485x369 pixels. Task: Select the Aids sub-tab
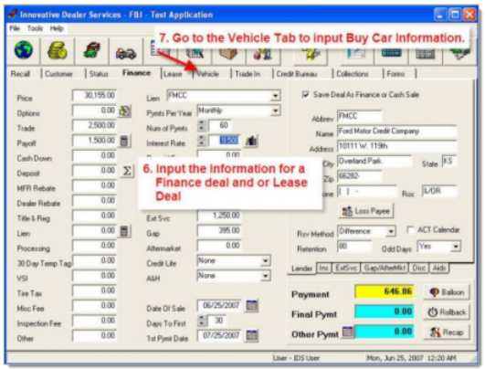439,268
